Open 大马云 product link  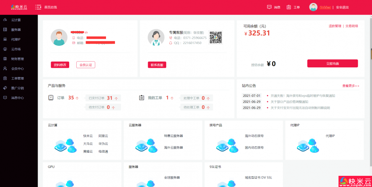88,144
